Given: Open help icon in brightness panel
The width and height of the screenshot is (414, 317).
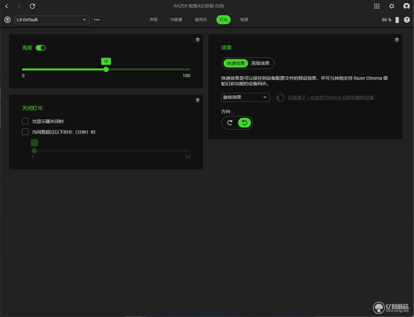Looking at the screenshot, I should (198, 40).
